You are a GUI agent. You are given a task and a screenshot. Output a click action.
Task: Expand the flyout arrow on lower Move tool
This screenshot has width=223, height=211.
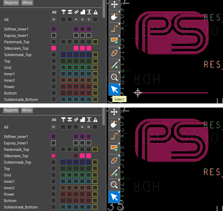tap(119, 109)
